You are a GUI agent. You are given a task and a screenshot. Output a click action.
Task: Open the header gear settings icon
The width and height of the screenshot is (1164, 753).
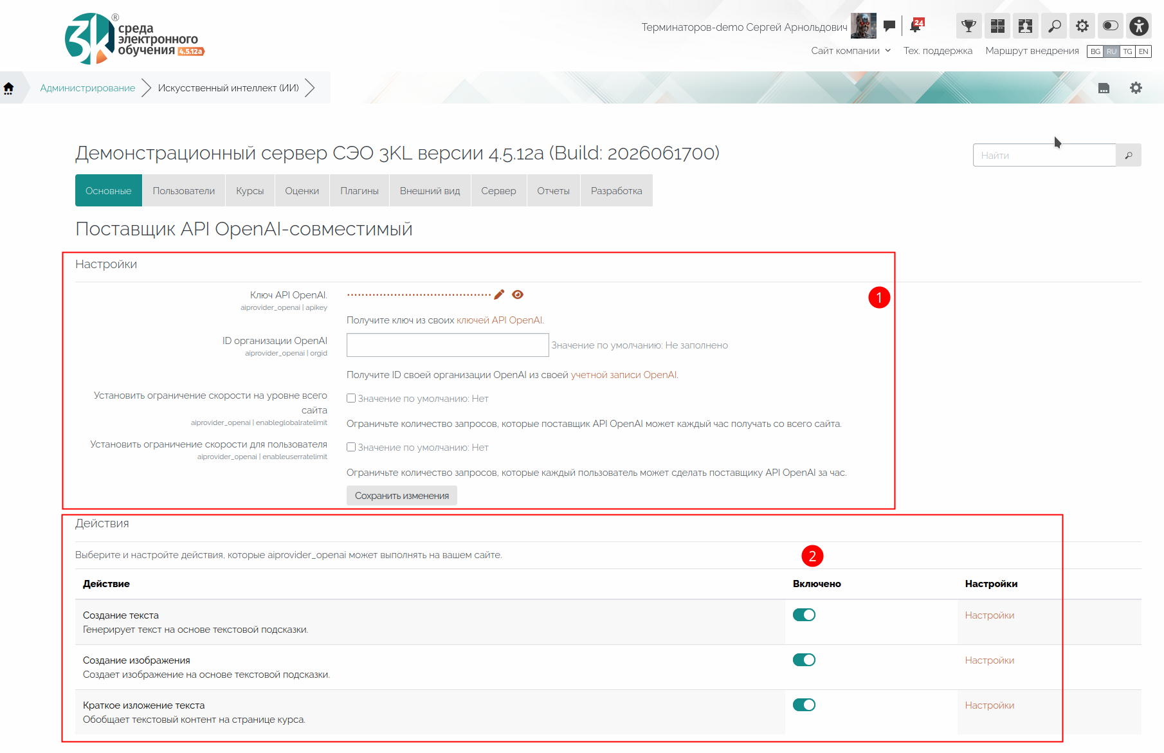1083,26
